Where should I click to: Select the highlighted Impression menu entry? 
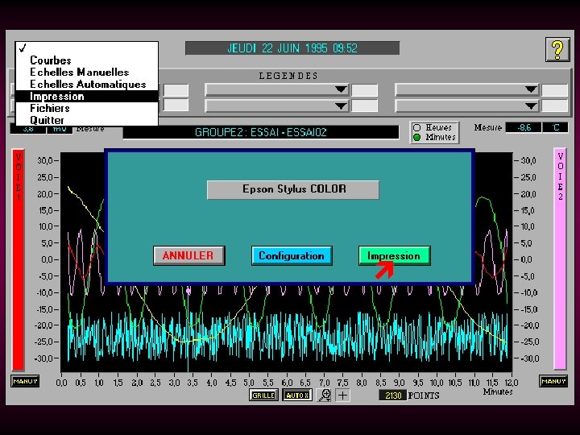pos(87,96)
